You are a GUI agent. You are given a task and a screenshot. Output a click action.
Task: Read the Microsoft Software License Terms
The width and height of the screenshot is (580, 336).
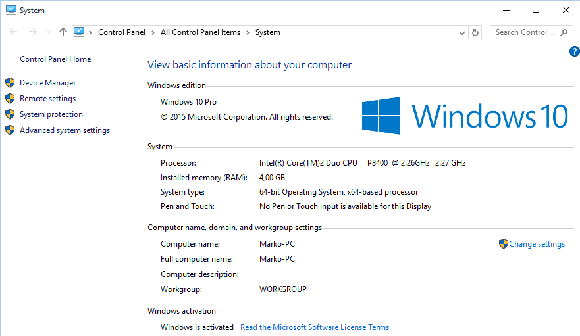click(315, 327)
